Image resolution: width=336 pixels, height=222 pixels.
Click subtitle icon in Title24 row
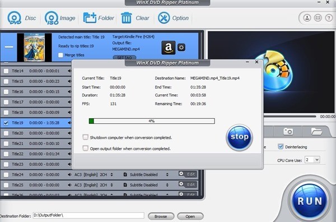(125, 175)
